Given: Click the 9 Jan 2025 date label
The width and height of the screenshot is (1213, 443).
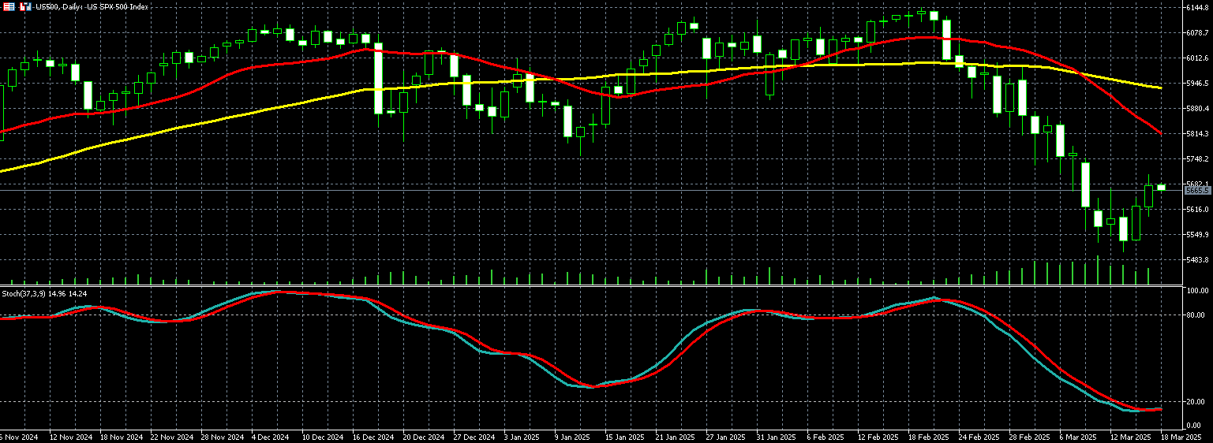Looking at the screenshot, I should point(573,437).
